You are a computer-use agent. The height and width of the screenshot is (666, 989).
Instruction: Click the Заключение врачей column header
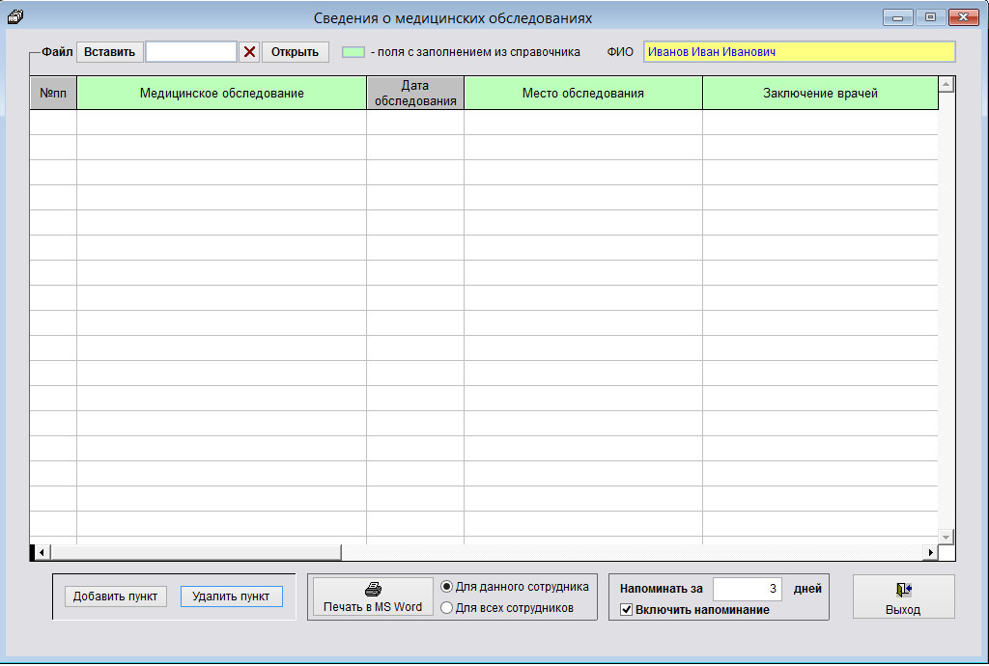820,94
